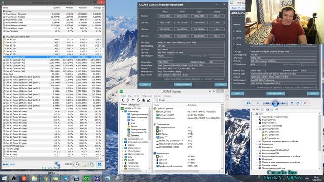Open Датчики sensors item in AIDA64 tree
The height and width of the screenshot is (182, 324).
135,135
